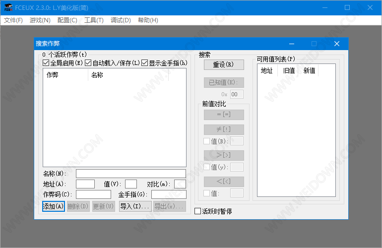The height and width of the screenshot is (248, 382).
Task: Focus the 地址(A) input field
Action: point(85,184)
